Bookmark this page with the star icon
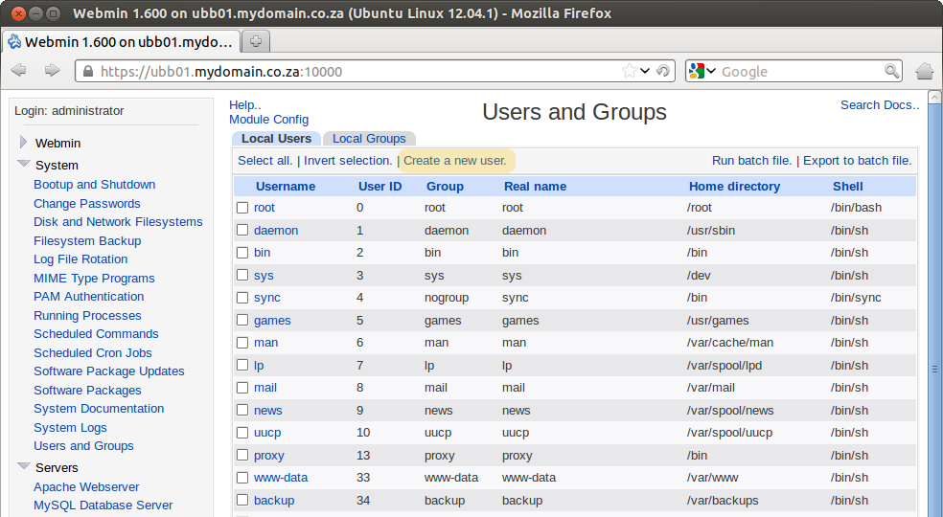 click(x=629, y=71)
